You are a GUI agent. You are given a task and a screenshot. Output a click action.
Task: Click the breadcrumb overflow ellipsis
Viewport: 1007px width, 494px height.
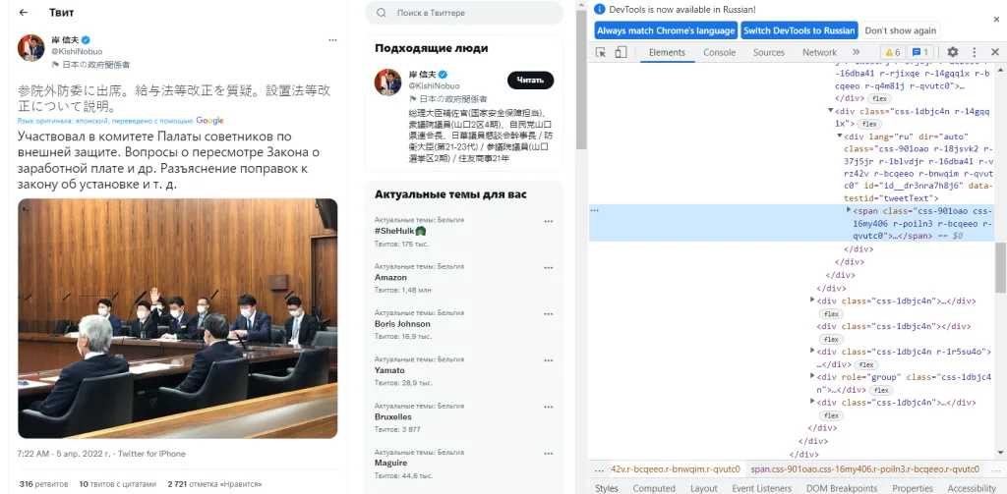[x=599, y=469]
